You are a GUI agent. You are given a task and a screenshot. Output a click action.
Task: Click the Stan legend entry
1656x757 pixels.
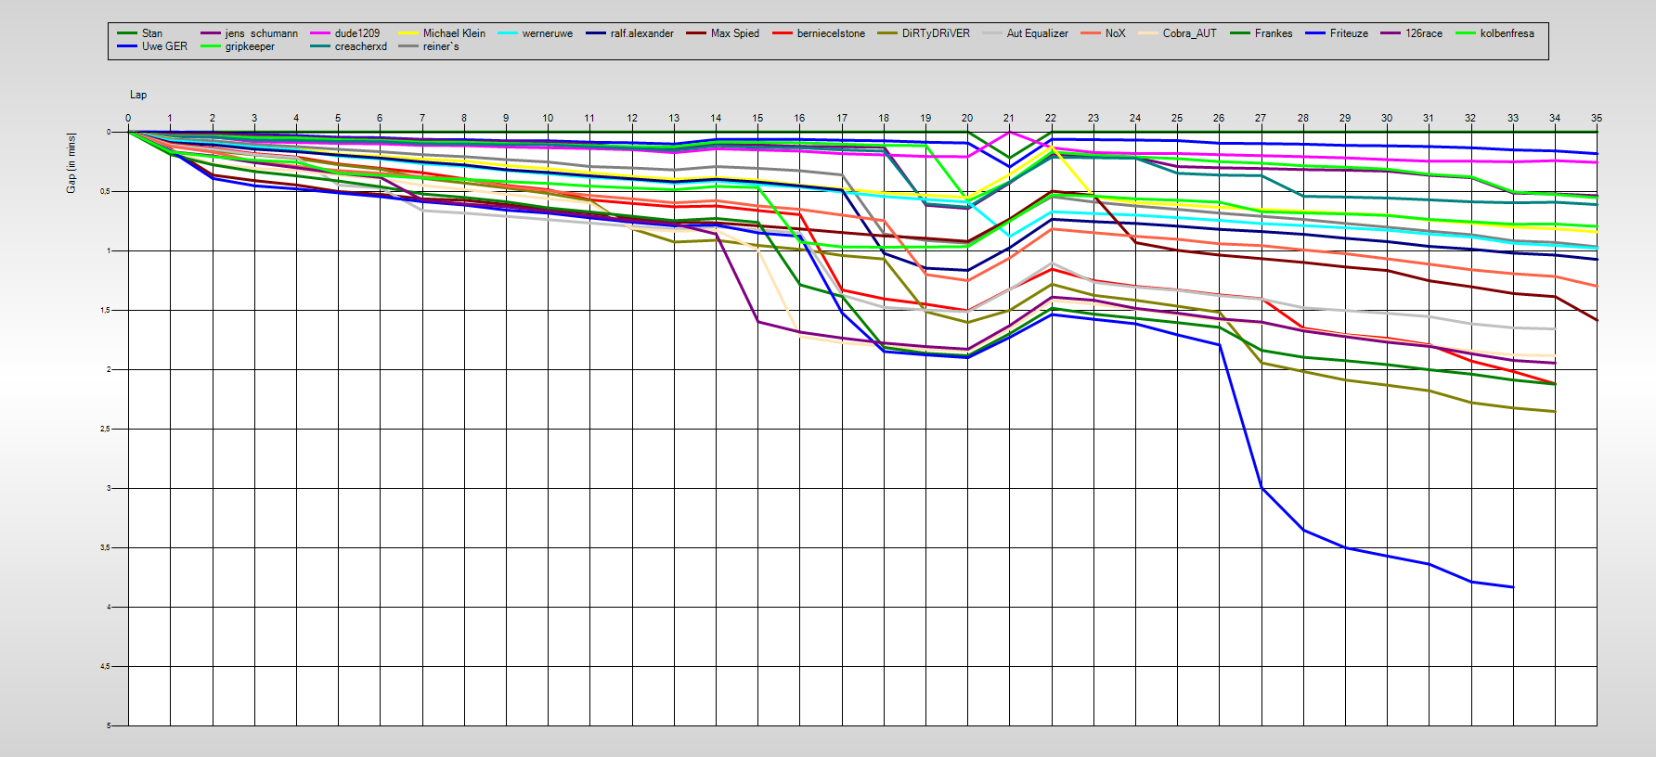click(x=151, y=33)
